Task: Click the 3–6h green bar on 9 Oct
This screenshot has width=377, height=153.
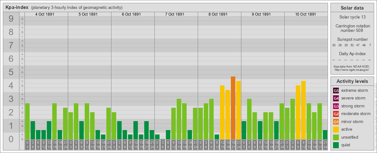Action: click(249, 119)
